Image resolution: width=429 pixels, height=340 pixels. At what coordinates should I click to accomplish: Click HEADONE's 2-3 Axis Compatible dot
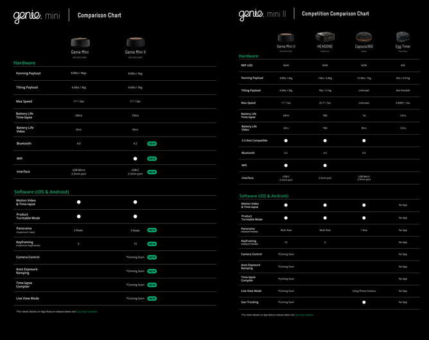[x=325, y=140]
